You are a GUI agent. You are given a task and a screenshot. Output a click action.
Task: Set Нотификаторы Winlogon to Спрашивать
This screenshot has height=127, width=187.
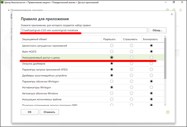131,87
